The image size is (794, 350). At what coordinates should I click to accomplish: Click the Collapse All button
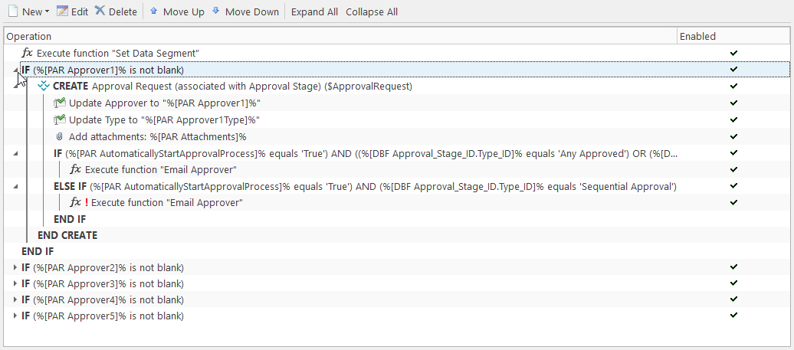(x=372, y=11)
